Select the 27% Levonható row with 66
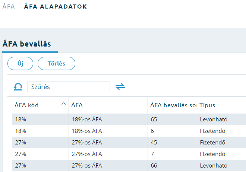This screenshot has height=172, width=246. click(129, 166)
